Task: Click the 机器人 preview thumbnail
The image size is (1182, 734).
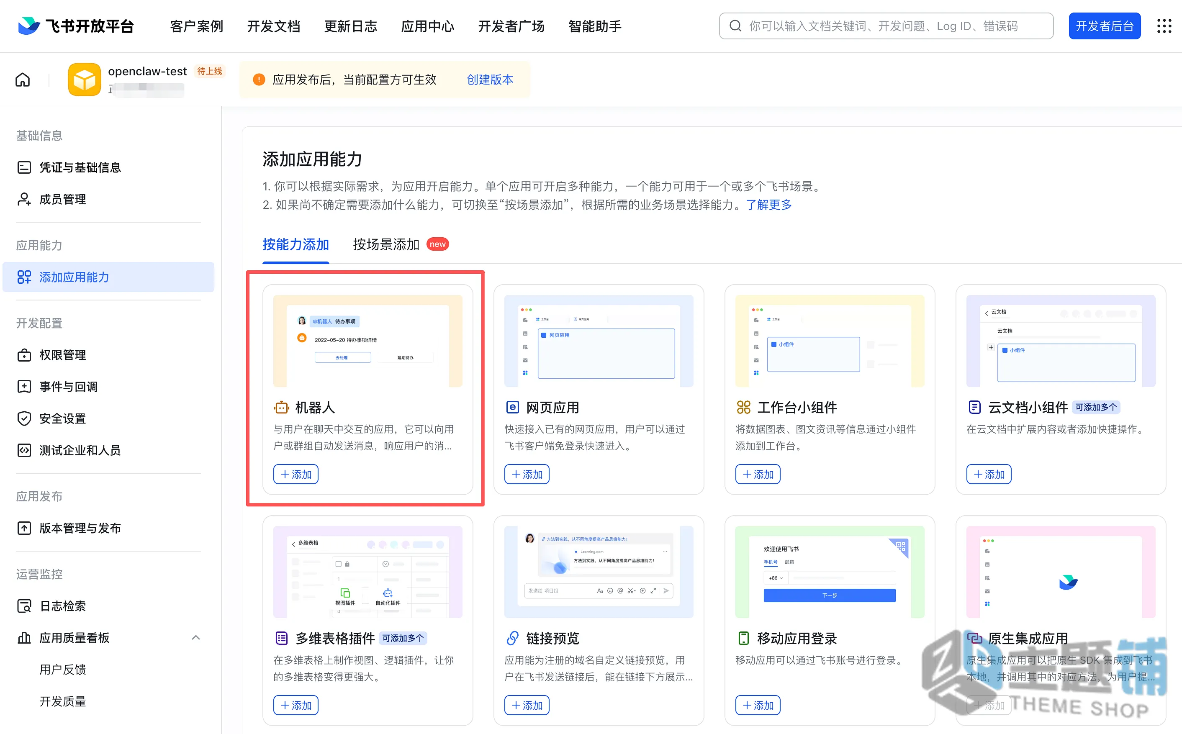Action: pyautogui.click(x=367, y=341)
